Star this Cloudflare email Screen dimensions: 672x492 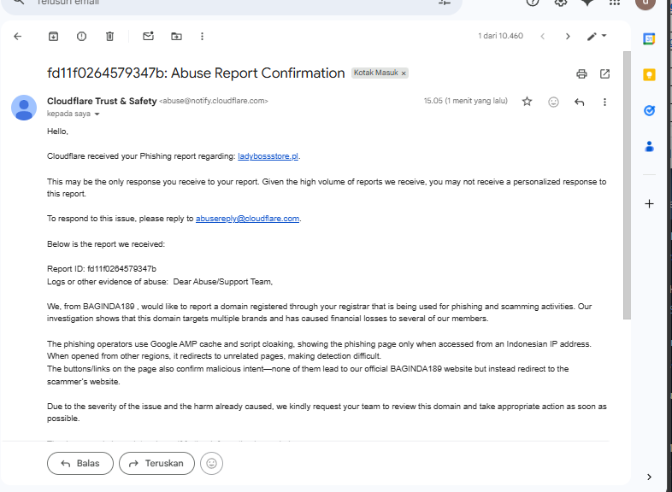point(527,102)
